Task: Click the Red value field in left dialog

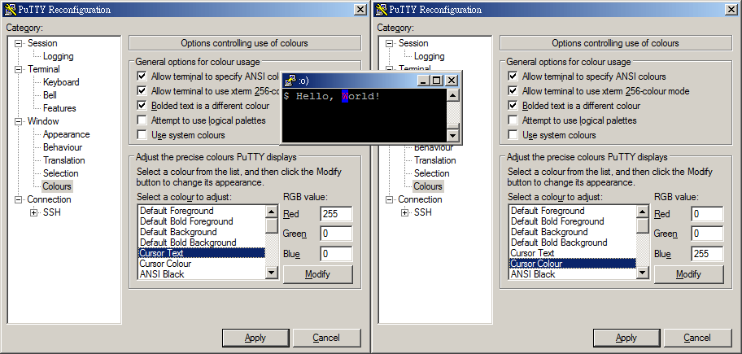Action: [336, 214]
